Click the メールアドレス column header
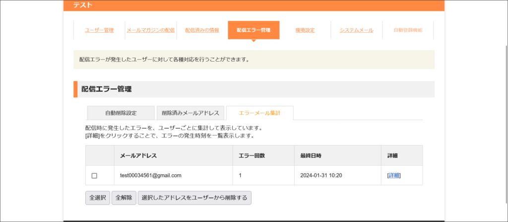 click(x=138, y=156)
